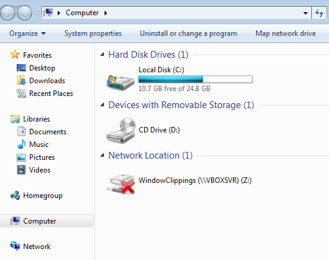
Task: Click System properties in the toolbar
Action: tap(93, 33)
